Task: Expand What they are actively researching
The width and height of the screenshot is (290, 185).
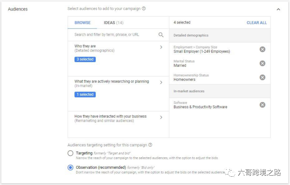Action: pyautogui.click(x=161, y=82)
